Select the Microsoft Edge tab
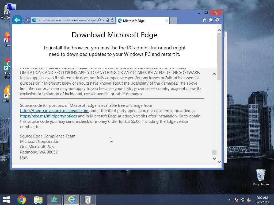Viewport: 274px width, 205px height. (143, 21)
